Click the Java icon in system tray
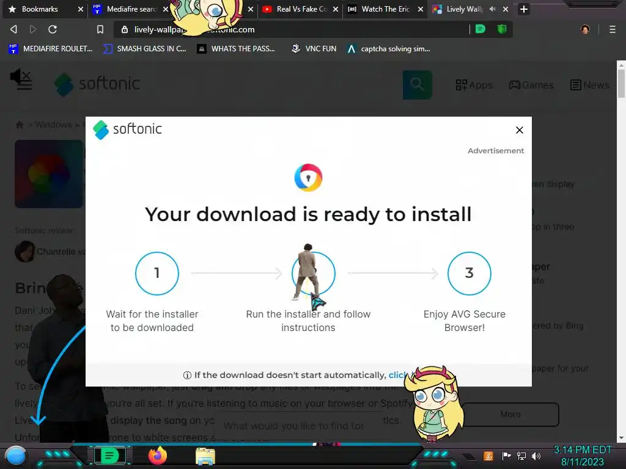 pos(488,456)
